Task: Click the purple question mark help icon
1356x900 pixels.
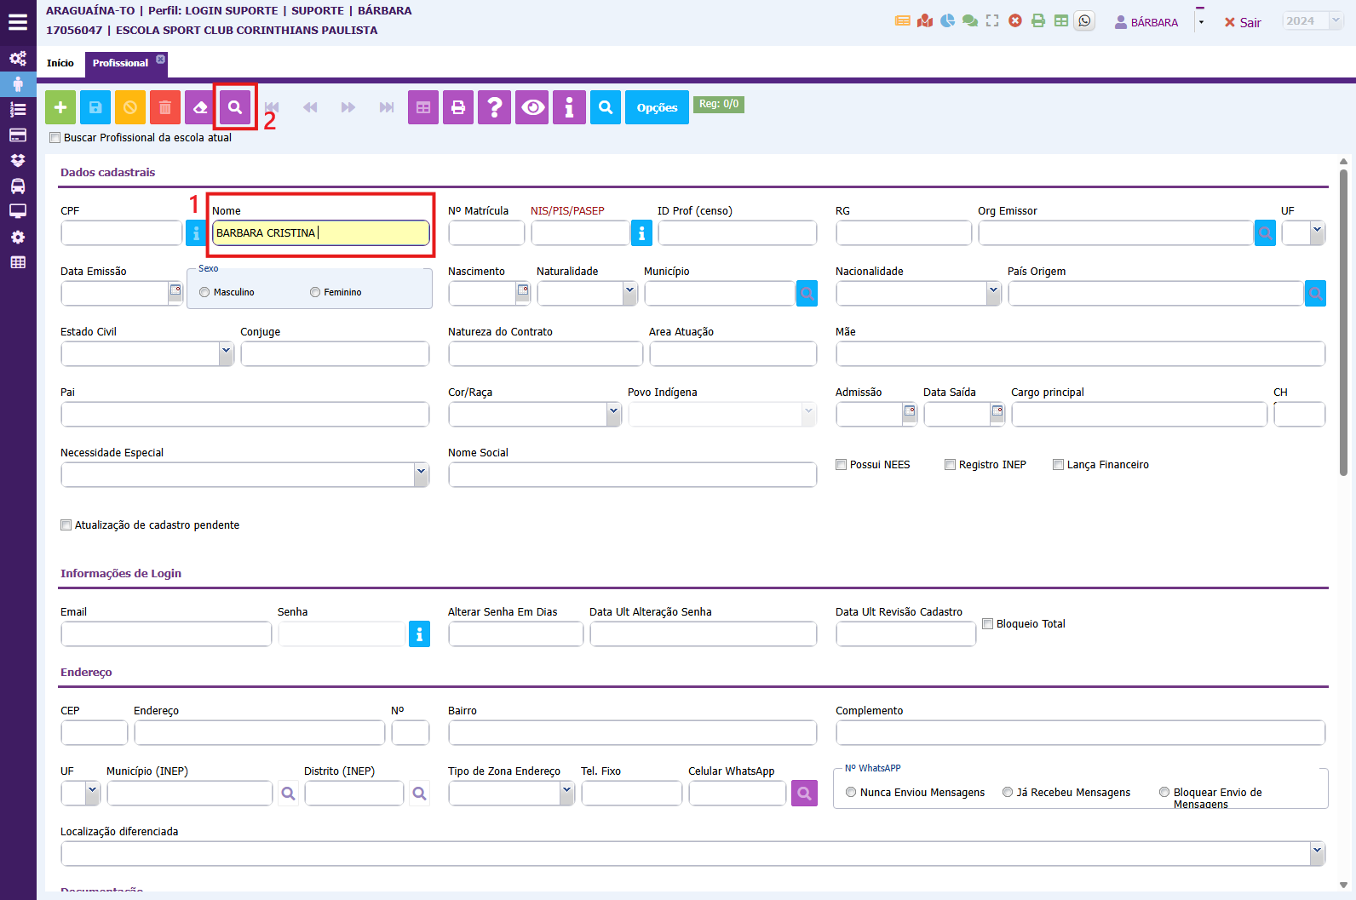Action: 495,107
